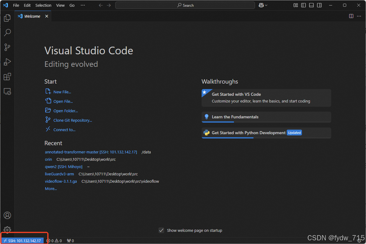The image size is (366, 244).
Task: Click the Connect to remote icon
Action: click(48, 129)
